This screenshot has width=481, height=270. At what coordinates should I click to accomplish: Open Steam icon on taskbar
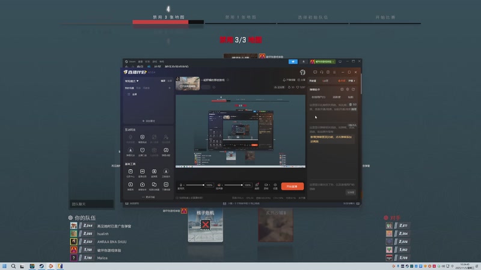click(x=41, y=266)
